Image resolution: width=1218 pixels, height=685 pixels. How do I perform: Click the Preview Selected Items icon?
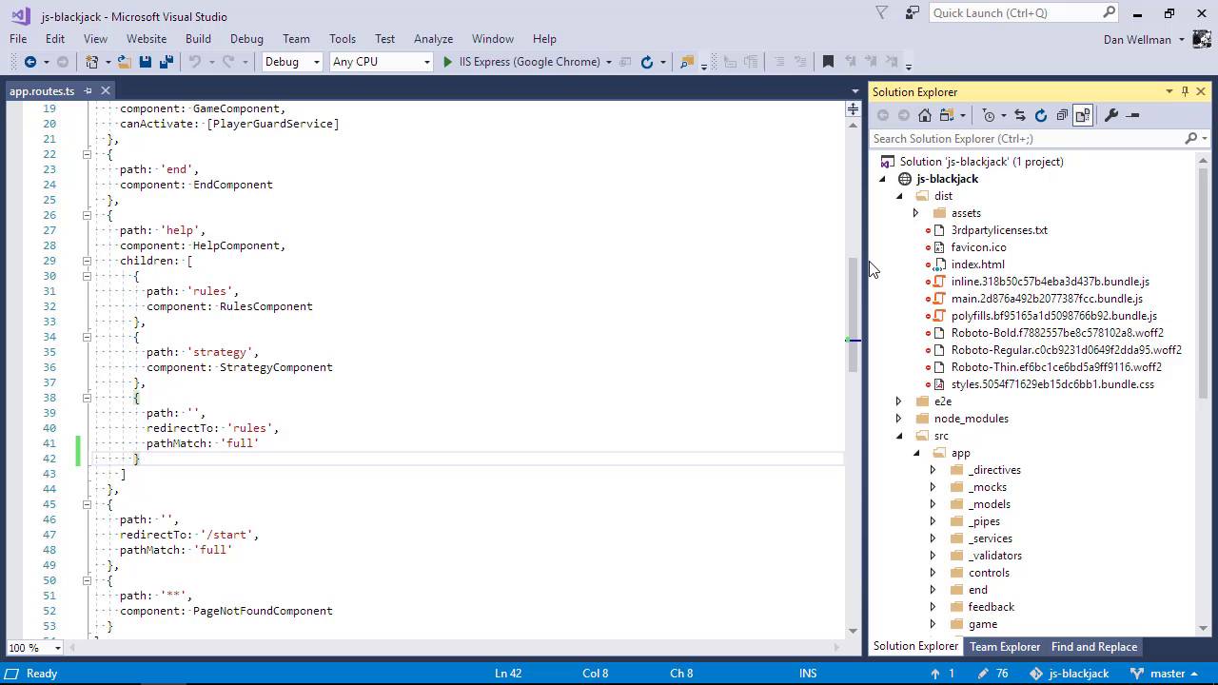[x=1132, y=115]
